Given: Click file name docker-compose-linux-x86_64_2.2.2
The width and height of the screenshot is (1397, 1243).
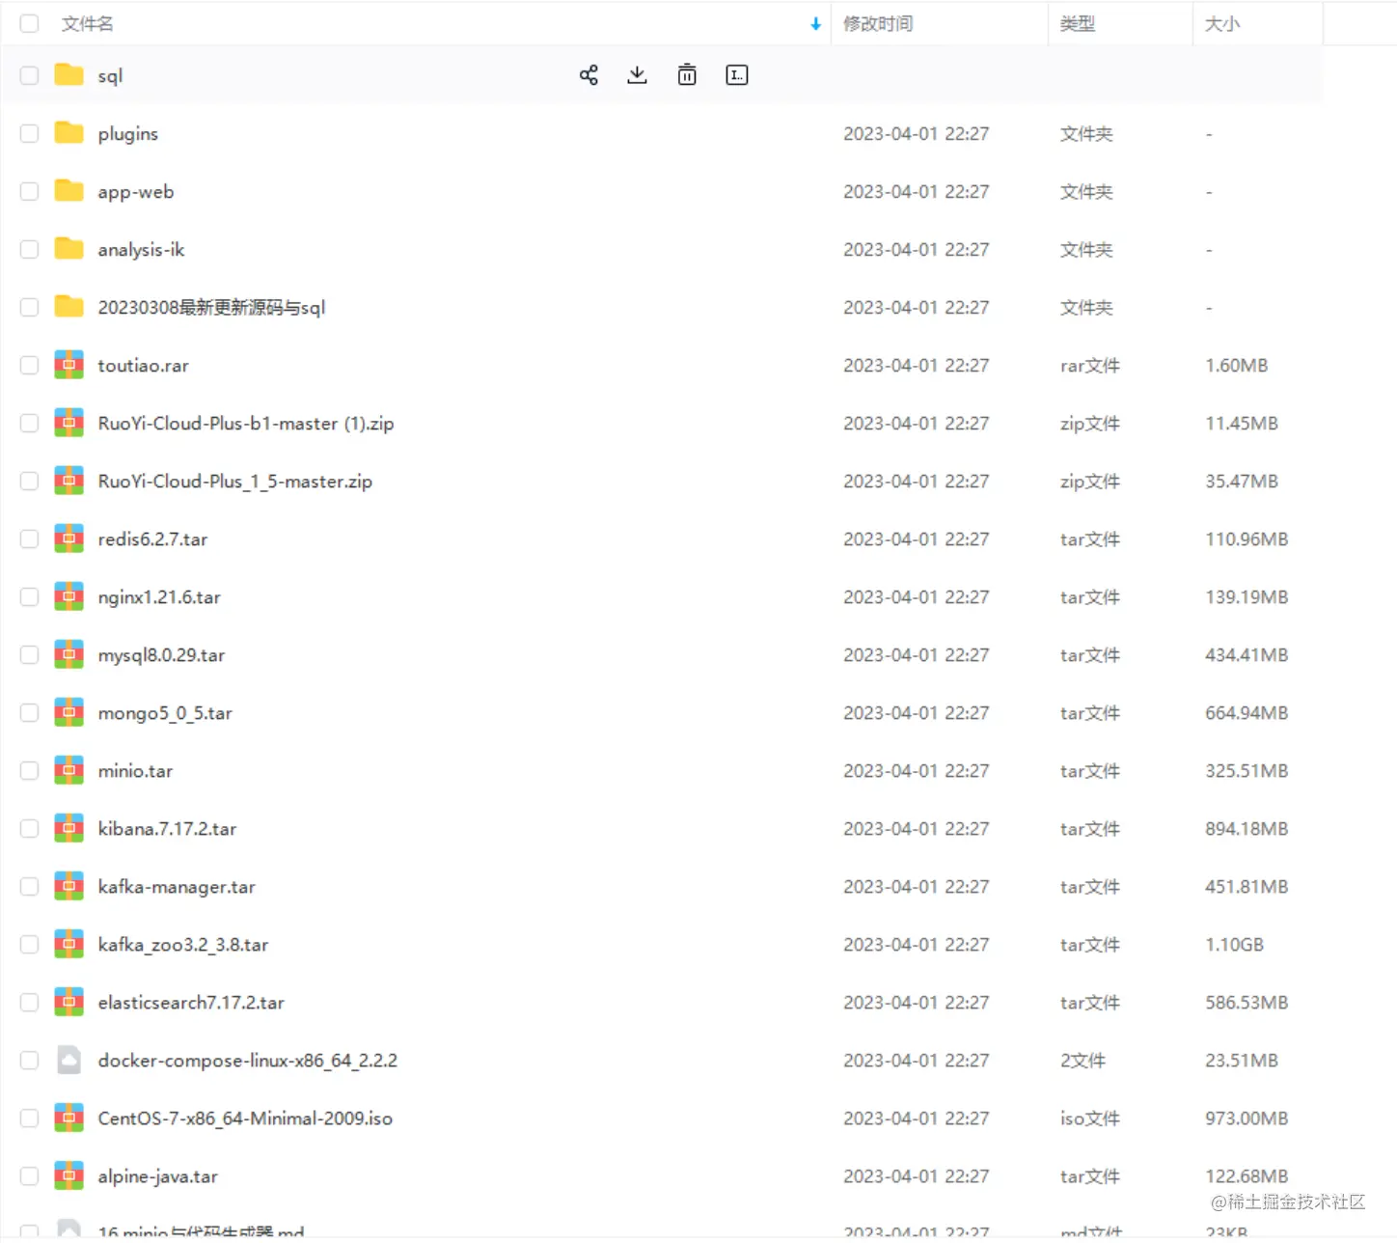Looking at the screenshot, I should [247, 1061].
